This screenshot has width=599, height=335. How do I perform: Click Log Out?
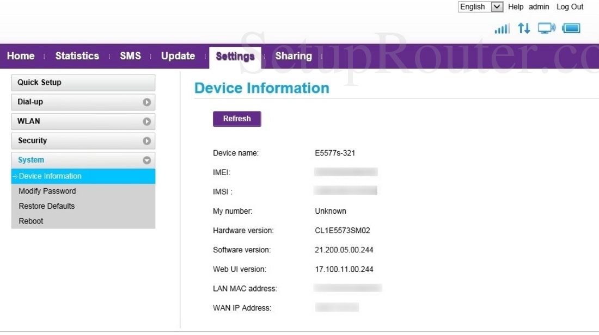570,7
